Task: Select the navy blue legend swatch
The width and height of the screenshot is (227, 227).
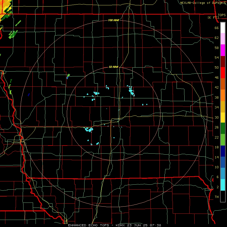Action: click(x=223, y=151)
